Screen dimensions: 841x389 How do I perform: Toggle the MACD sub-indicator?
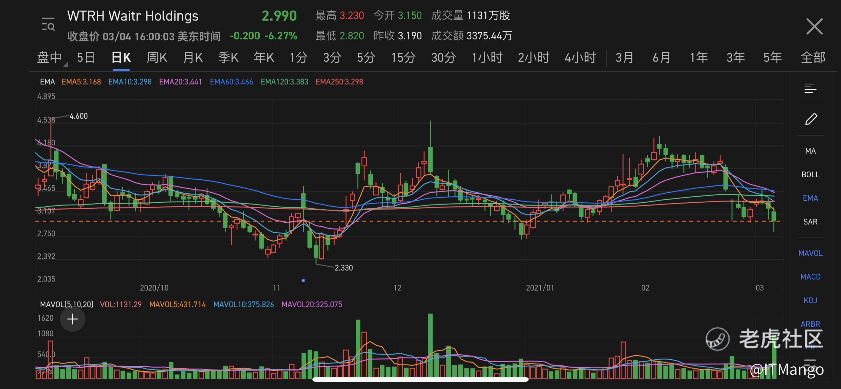(x=810, y=277)
